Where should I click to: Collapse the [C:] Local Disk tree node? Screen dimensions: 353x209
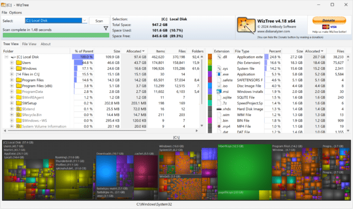(7, 57)
